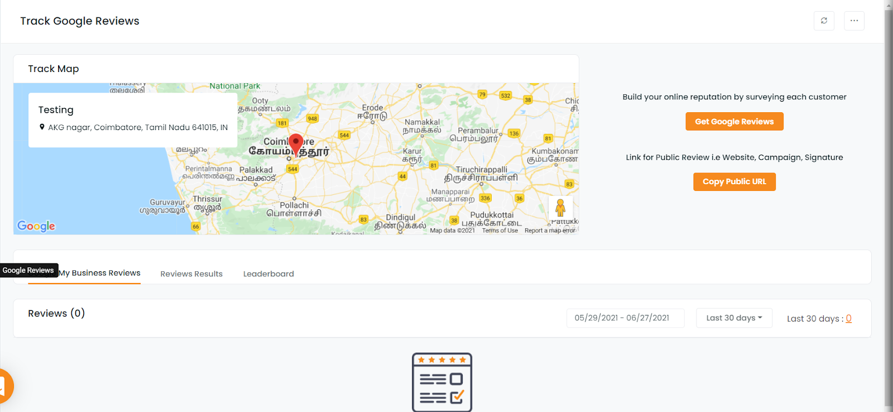Click the highway 44 shield on the map
The image size is (893, 412).
coord(402,176)
